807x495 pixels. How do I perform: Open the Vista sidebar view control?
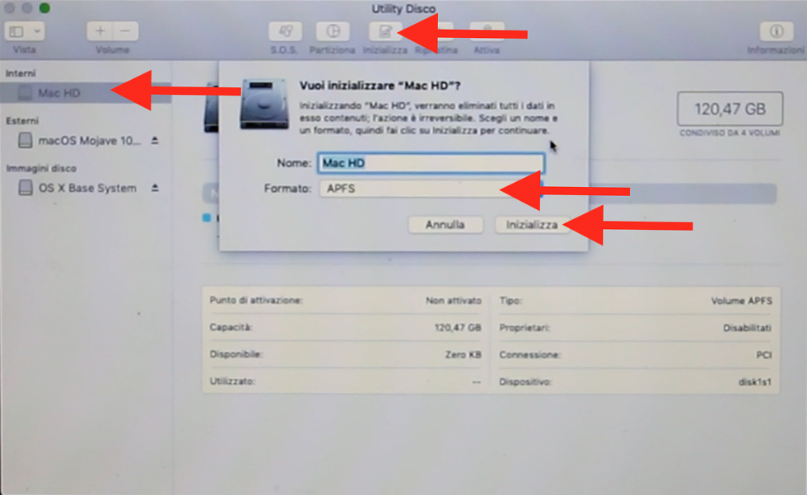click(x=24, y=31)
